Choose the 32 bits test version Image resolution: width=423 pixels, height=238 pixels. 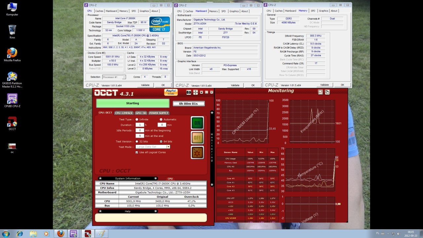(137, 141)
